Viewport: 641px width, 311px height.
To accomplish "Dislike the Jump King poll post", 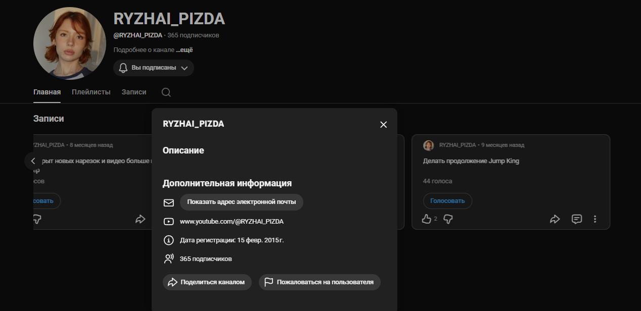I will (x=448, y=219).
